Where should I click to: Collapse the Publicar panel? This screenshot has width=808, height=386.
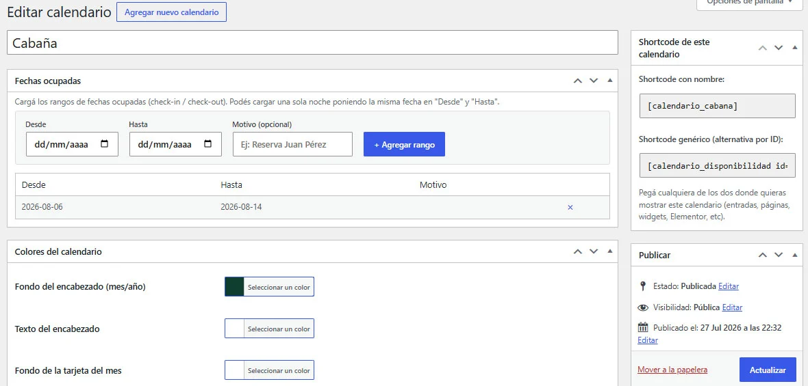[795, 255]
